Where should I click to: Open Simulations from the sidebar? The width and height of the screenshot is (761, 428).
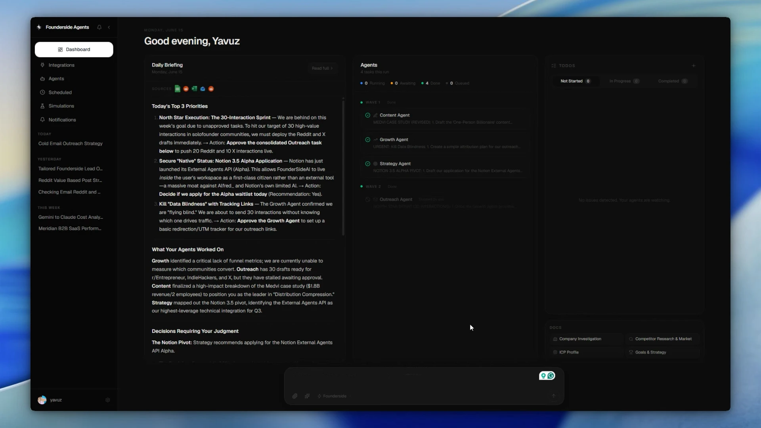point(74,106)
